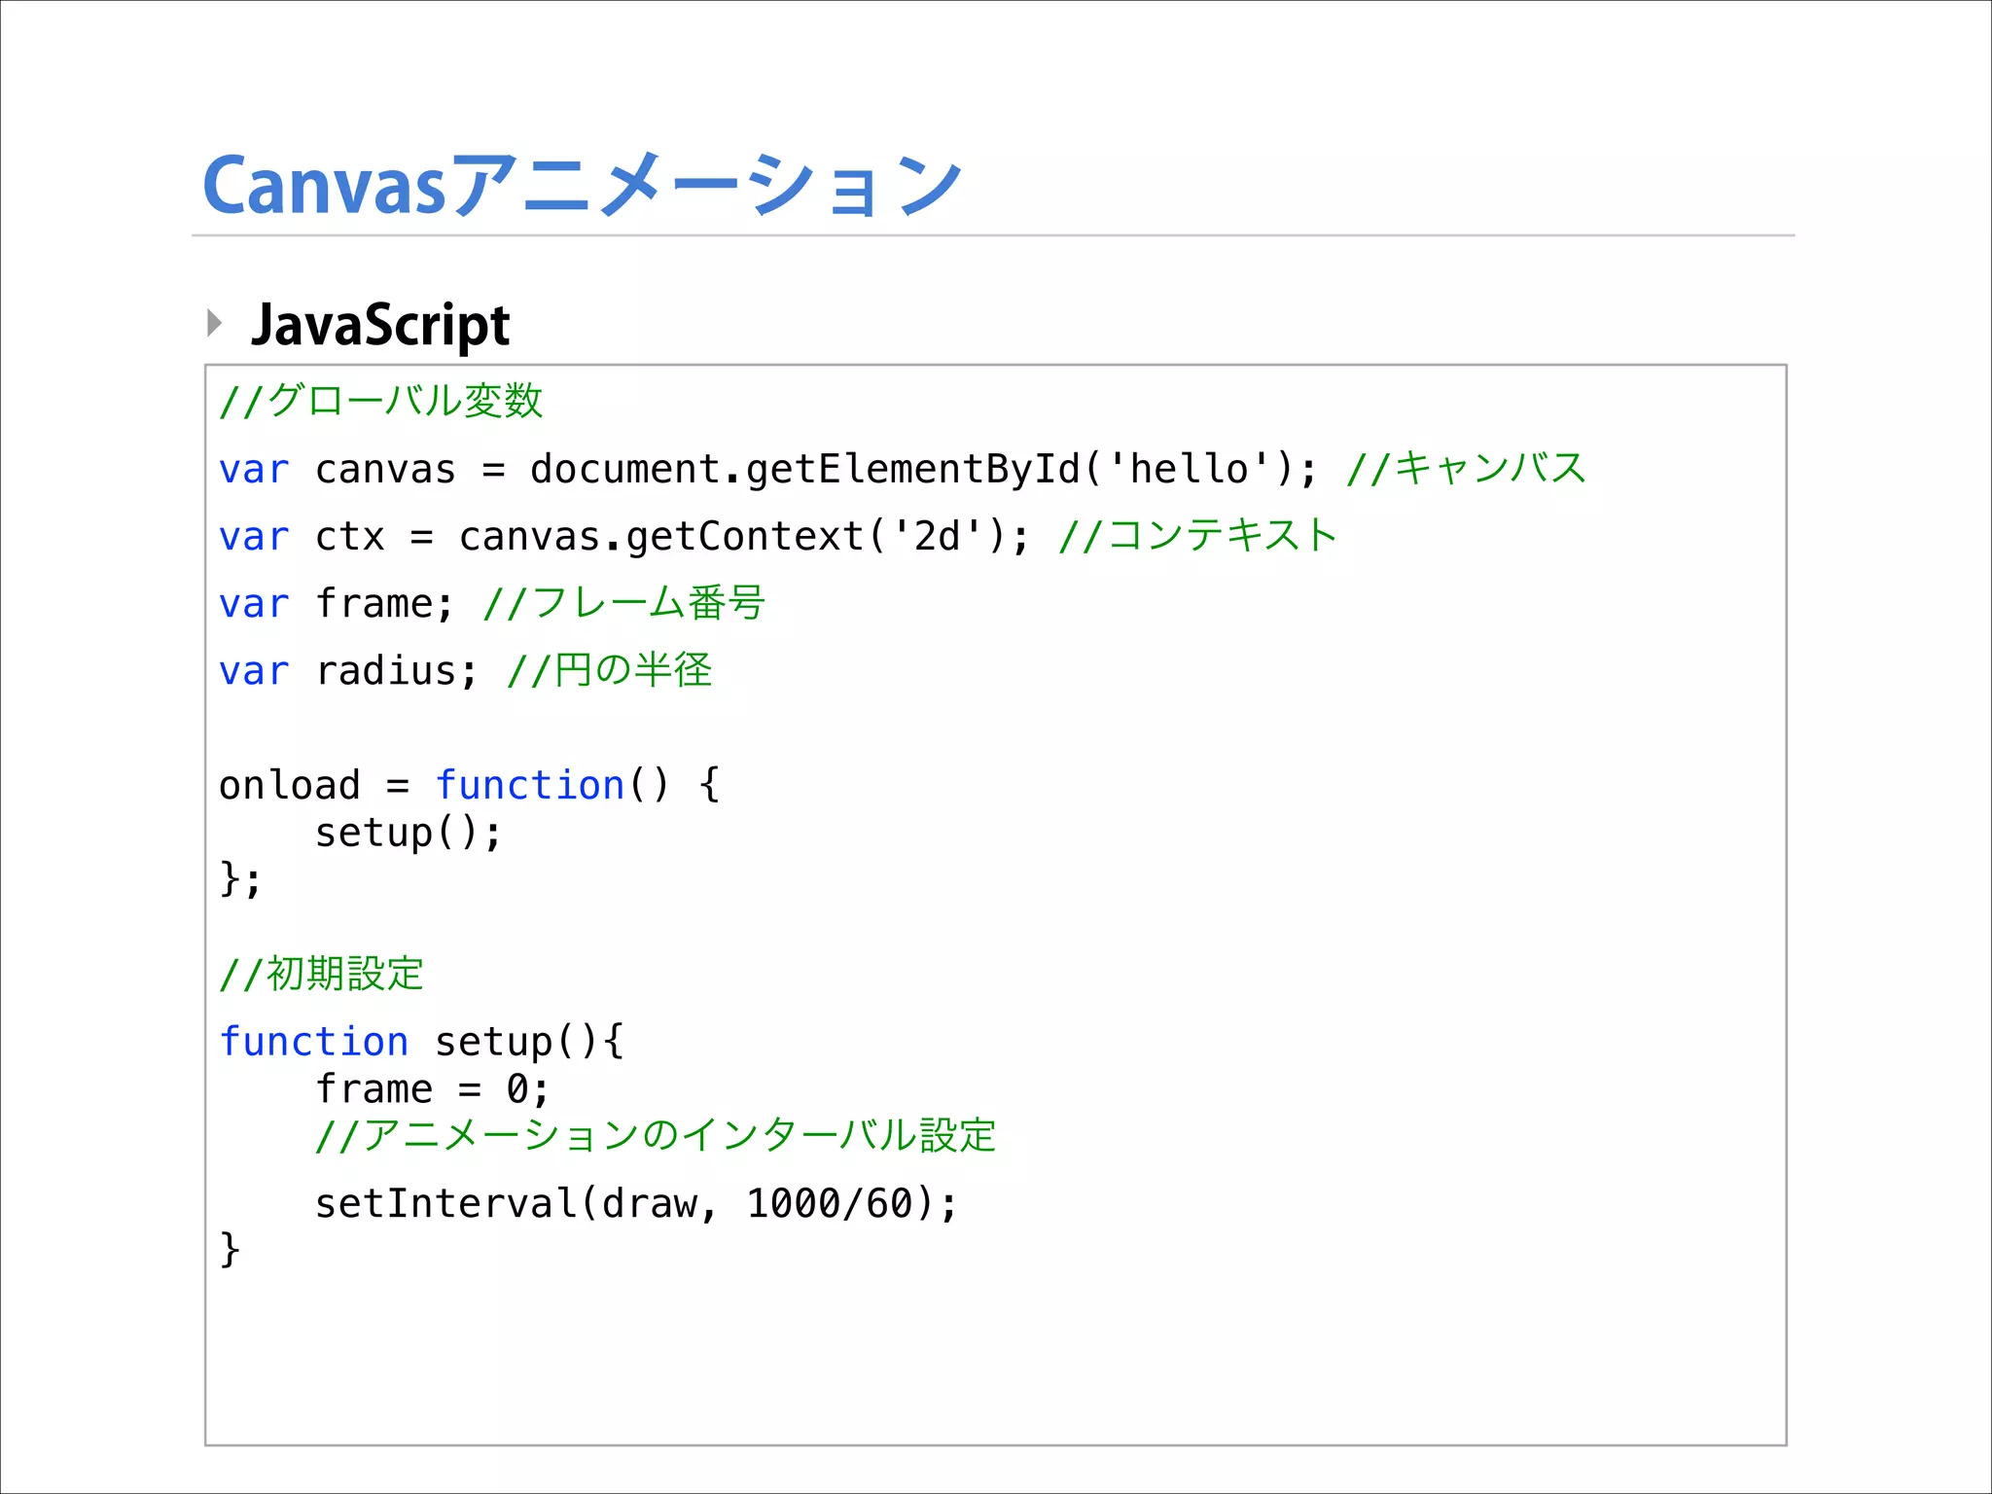Click the comment '//フレーム番号'
The width and height of the screenshot is (1992, 1494).
click(x=623, y=603)
